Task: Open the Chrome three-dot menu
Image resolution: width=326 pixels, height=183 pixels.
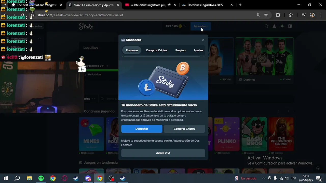Action: (321, 15)
